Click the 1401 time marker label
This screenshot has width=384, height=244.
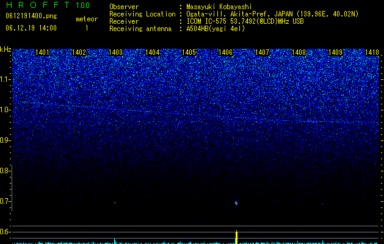click(x=42, y=52)
